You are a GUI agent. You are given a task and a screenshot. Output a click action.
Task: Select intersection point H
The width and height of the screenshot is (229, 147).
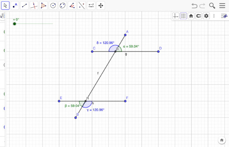pyautogui.click(x=86, y=101)
